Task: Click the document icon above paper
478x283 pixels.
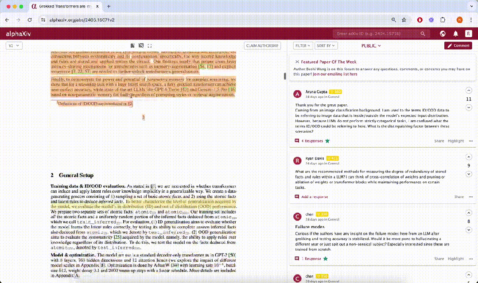Action: [x=132, y=46]
